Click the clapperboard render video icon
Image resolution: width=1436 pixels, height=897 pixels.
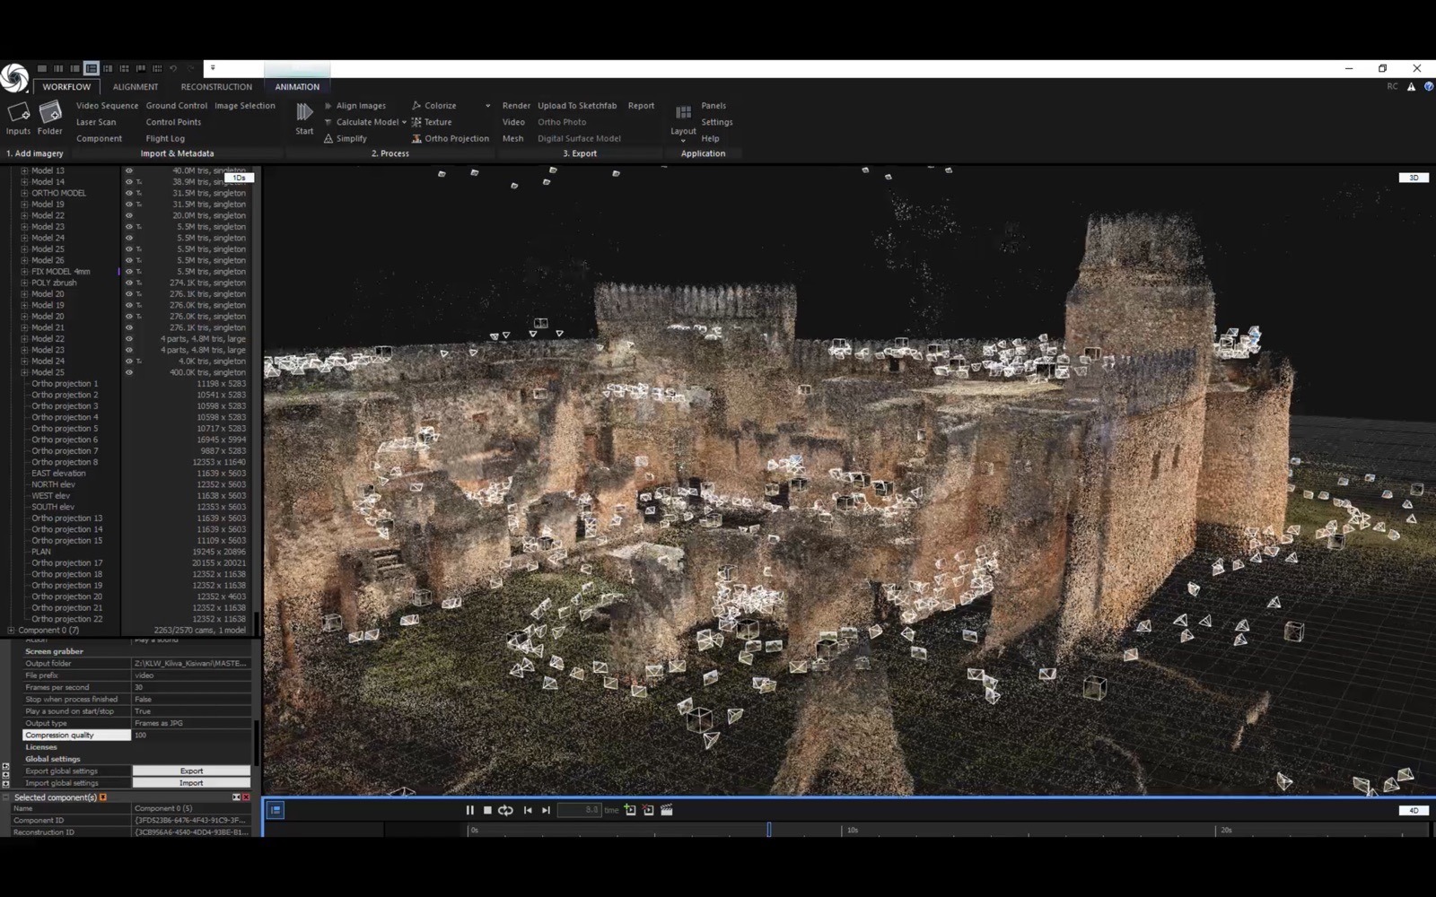click(667, 810)
